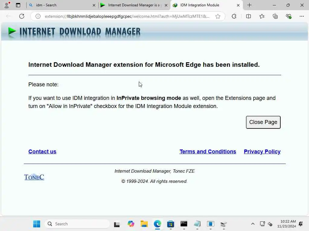309x231 pixels.
Task: Minimize the browser window
Action: pyautogui.click(x=274, y=5)
